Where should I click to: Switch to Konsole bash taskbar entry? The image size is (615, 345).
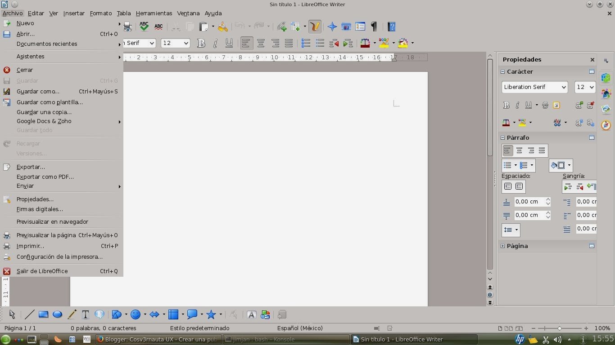click(287, 340)
